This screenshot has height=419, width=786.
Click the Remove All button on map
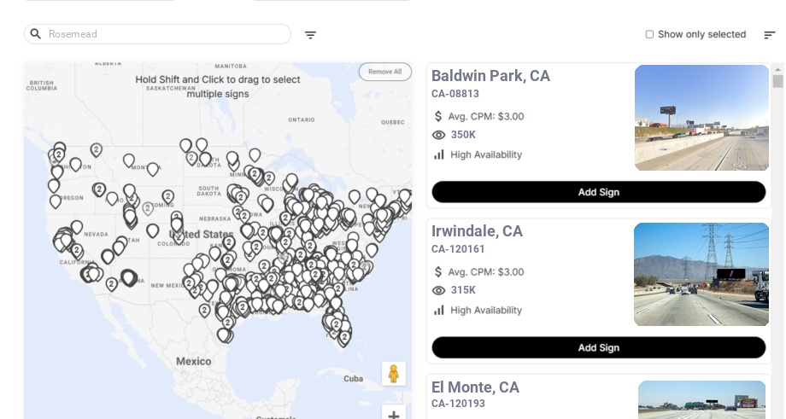[384, 72]
